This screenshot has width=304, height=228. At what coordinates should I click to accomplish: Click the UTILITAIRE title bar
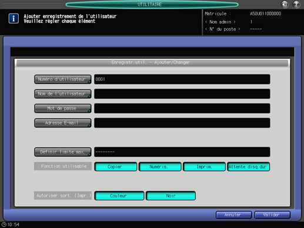152,4
